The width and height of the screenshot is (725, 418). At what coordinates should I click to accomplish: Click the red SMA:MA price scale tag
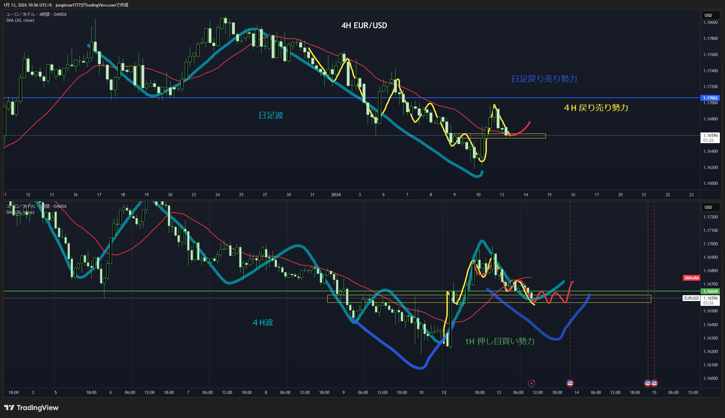[691, 278]
